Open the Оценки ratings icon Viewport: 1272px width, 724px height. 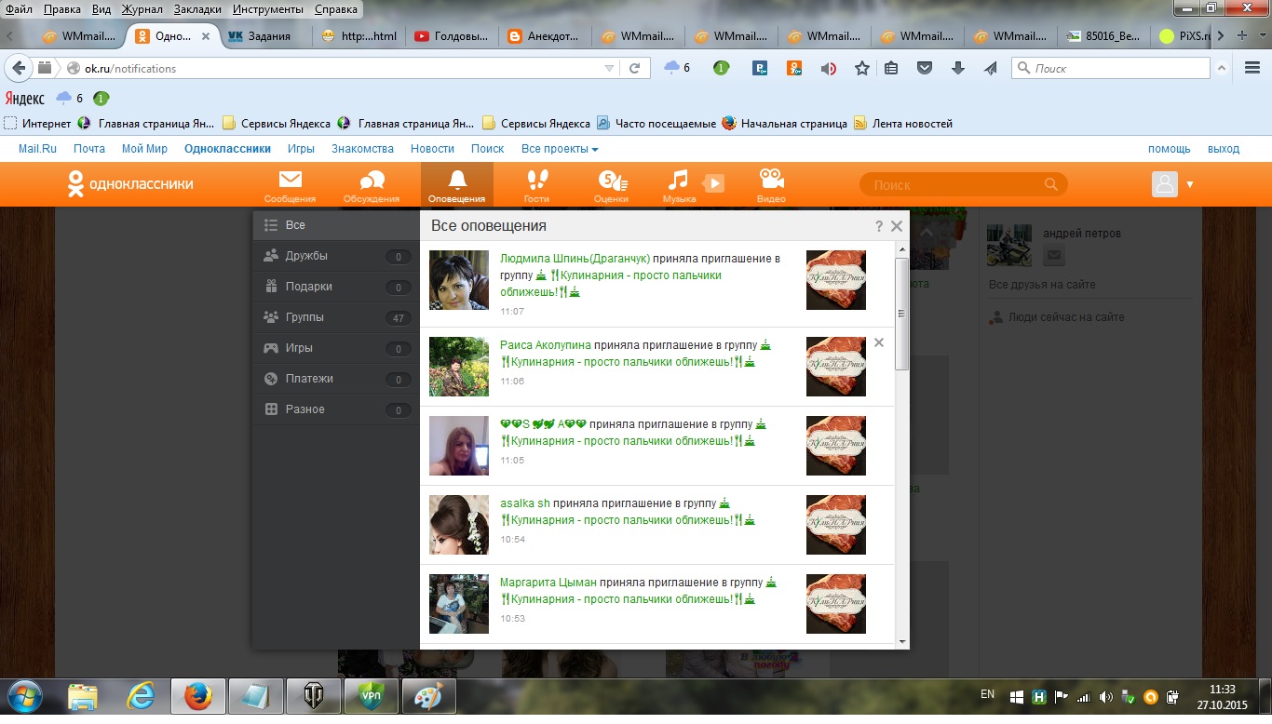pyautogui.click(x=612, y=185)
